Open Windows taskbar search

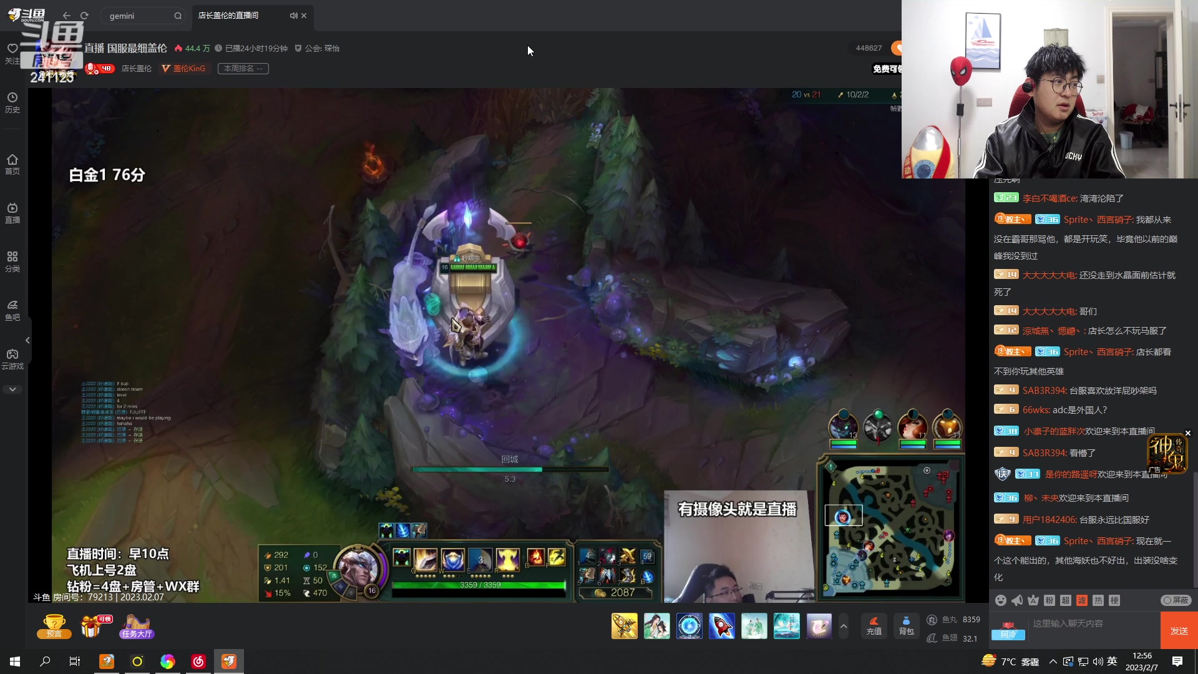point(45,662)
